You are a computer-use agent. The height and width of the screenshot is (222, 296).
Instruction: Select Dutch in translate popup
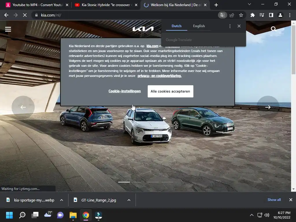click(177, 26)
